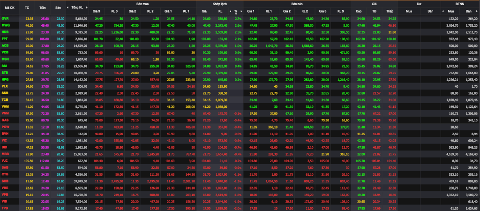The height and width of the screenshot is (211, 480).
Task: Open ACB stock symbol
Action: pos(5,45)
